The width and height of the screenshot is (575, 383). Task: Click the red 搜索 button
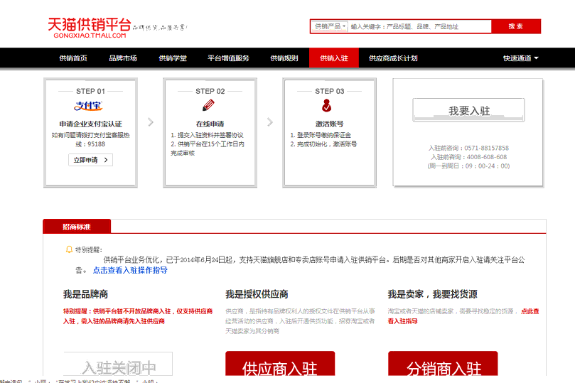(515, 26)
